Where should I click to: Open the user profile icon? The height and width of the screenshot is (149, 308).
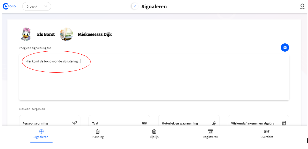click(x=302, y=6)
